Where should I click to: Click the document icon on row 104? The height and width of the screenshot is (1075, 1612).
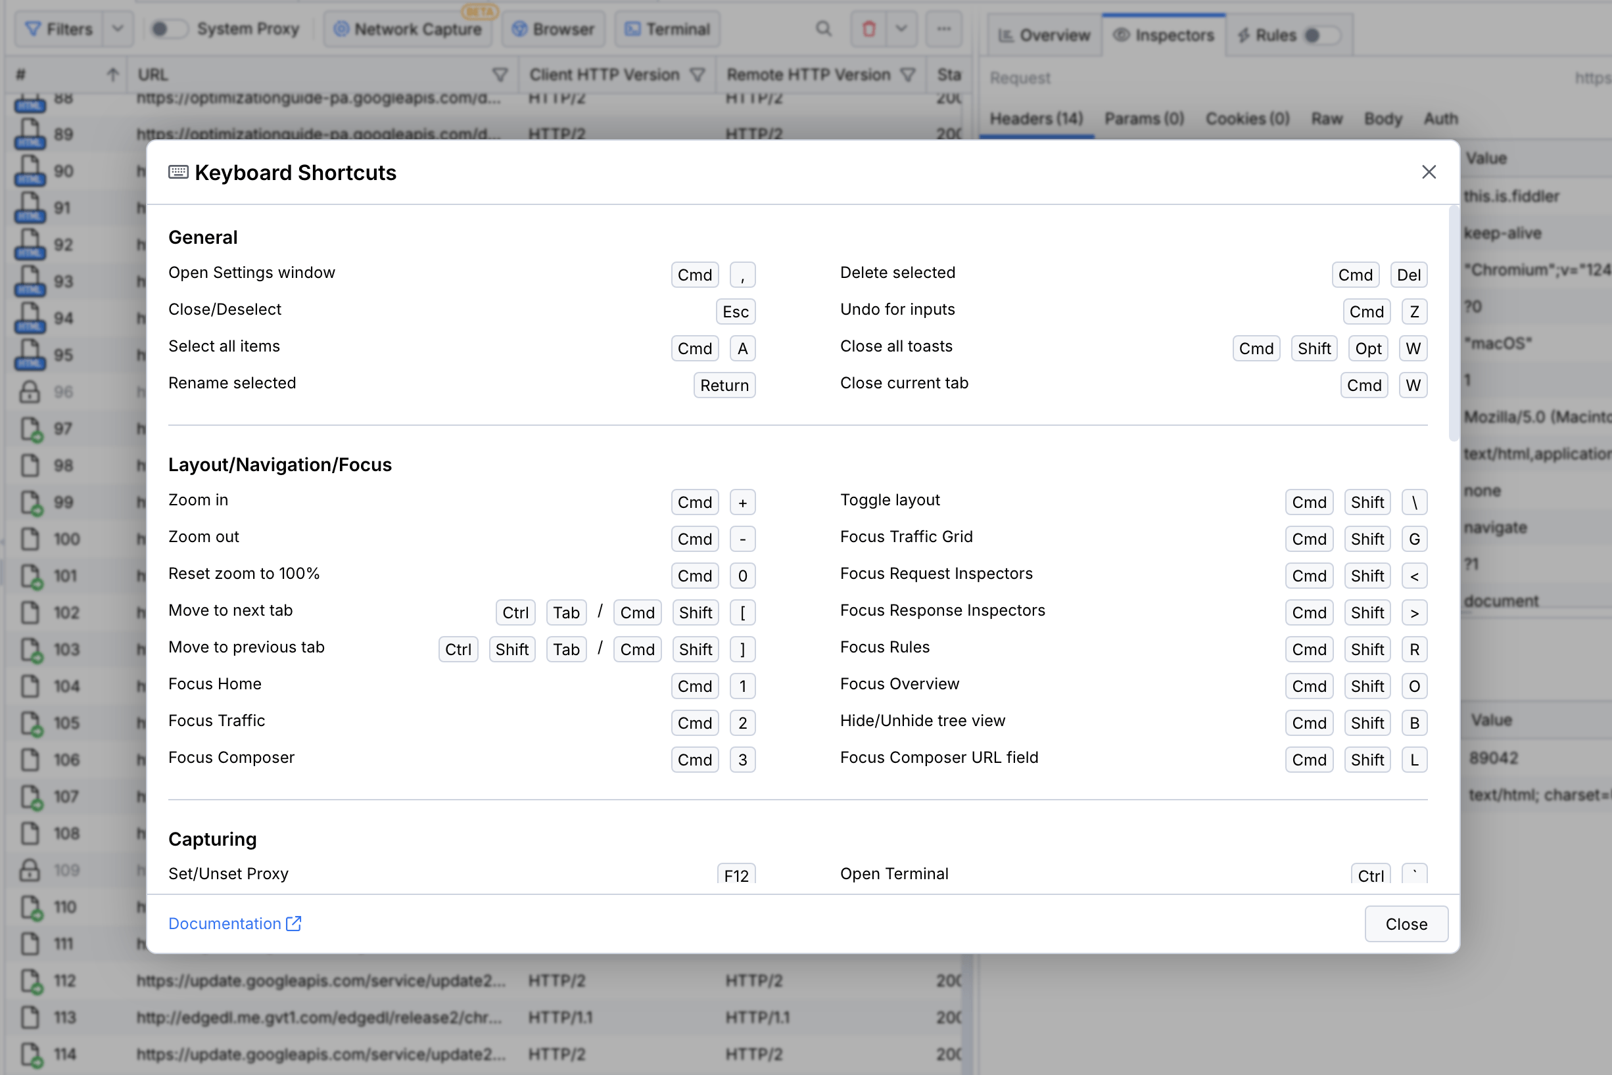(30, 686)
